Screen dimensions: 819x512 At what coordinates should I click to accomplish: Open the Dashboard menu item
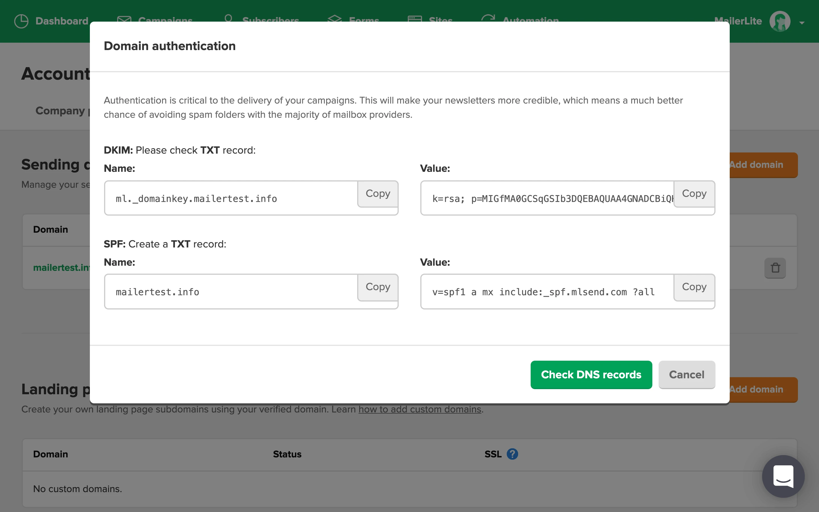(62, 21)
